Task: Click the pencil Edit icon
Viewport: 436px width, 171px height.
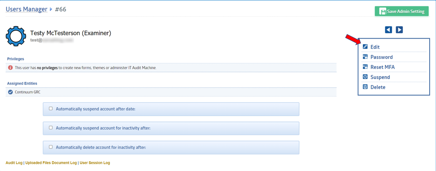Action: [x=365, y=47]
